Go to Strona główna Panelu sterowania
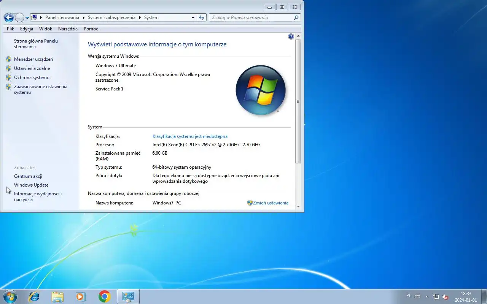This screenshot has width=487, height=304. [36, 44]
